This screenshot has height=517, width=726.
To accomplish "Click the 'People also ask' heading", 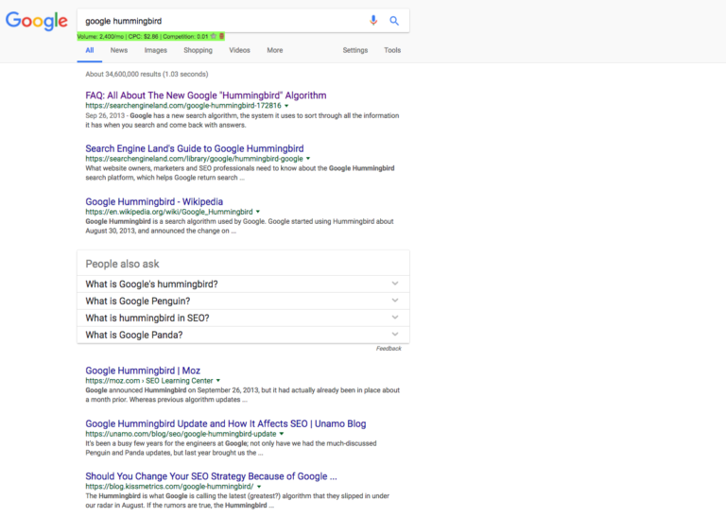I will tap(122, 264).
